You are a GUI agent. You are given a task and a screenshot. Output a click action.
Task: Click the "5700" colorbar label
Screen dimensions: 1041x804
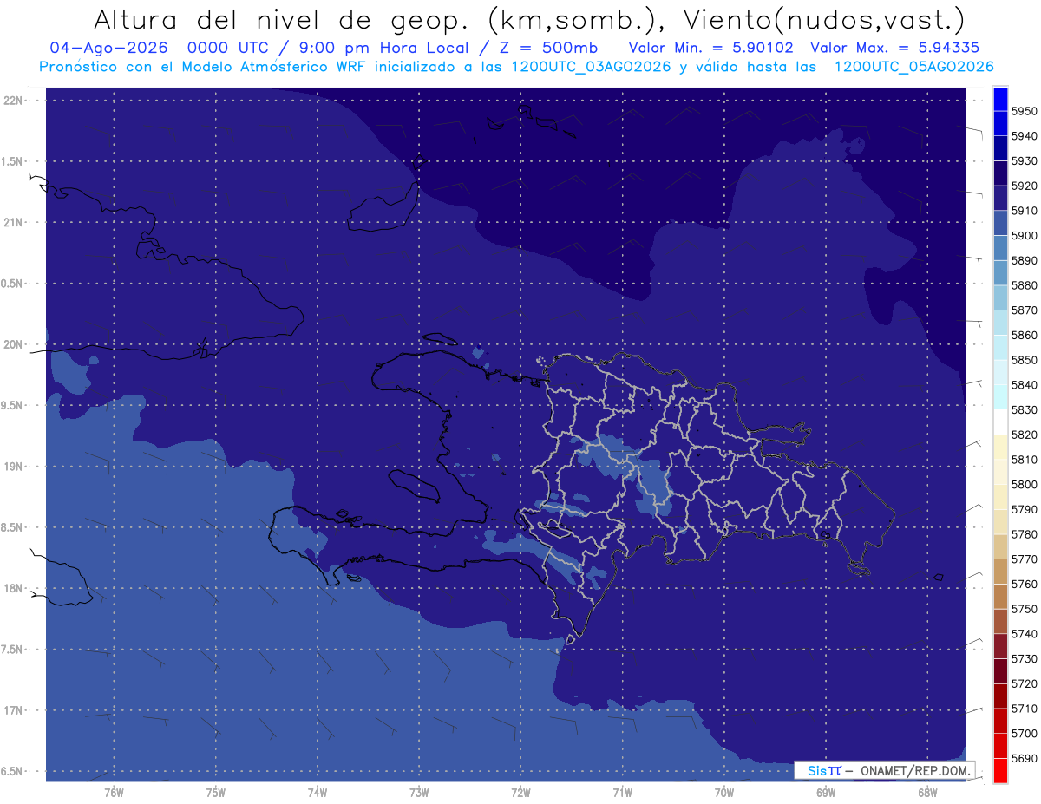[1025, 734]
